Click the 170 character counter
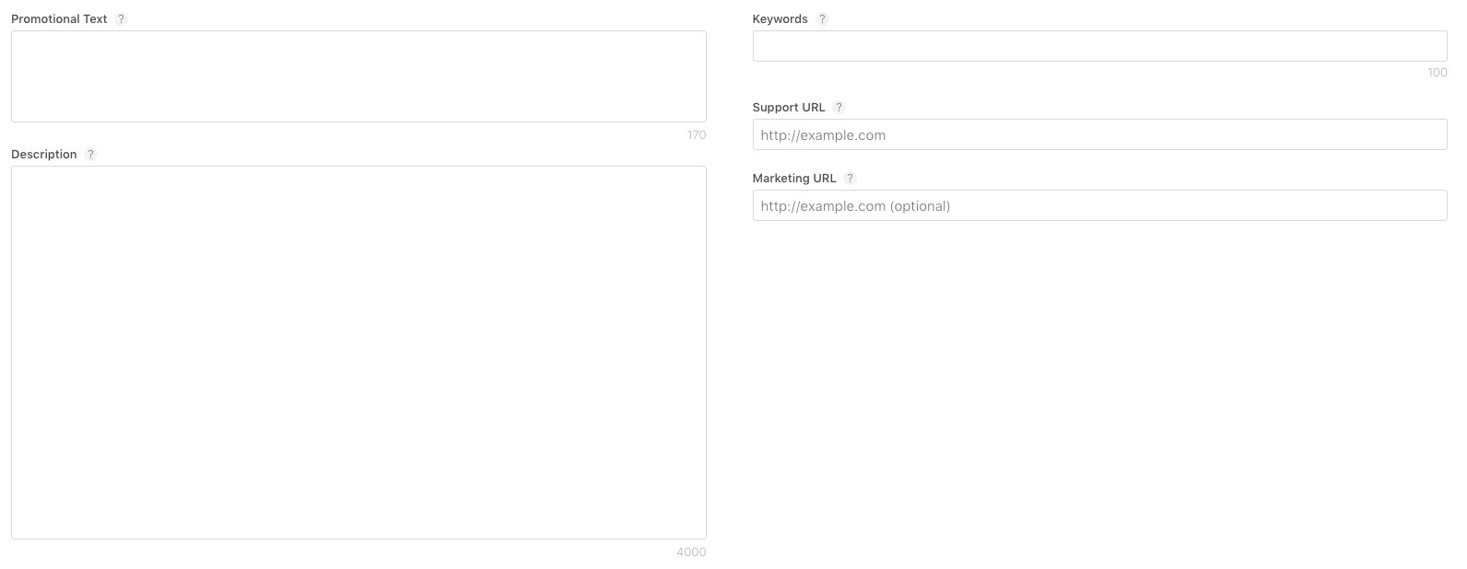1467x569 pixels. click(697, 135)
